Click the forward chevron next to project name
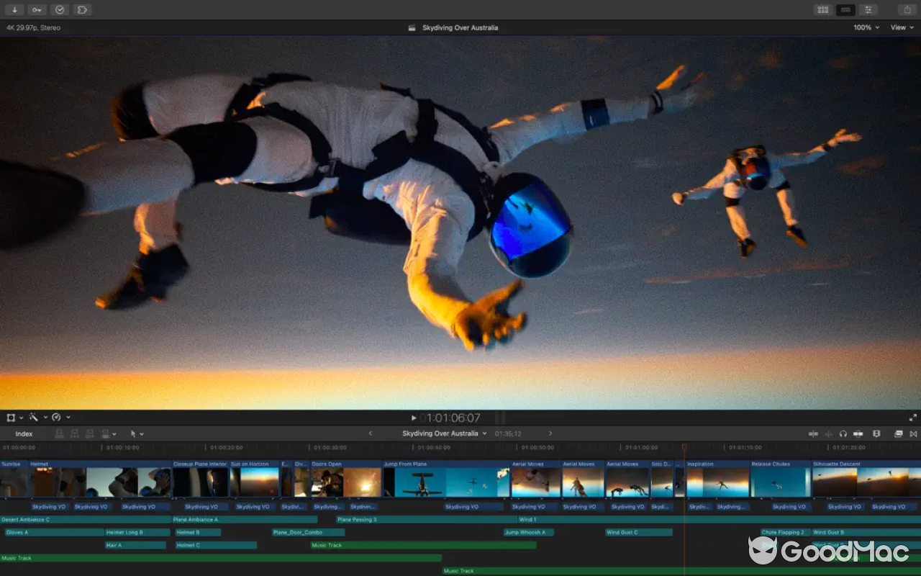The height and width of the screenshot is (576, 921). 550,433
